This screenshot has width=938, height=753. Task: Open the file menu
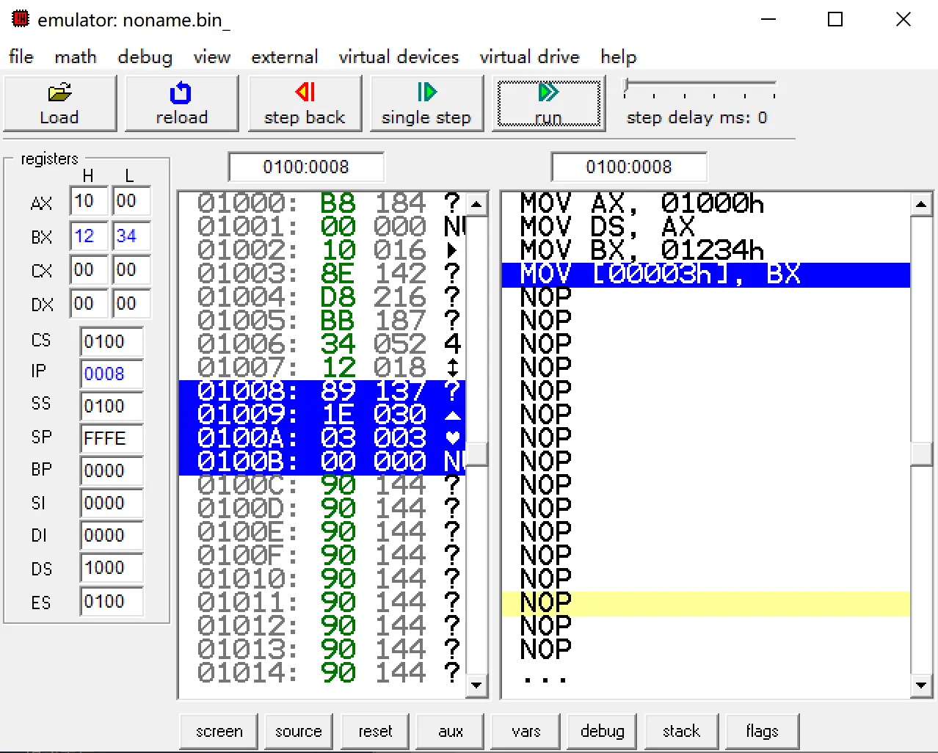coord(21,57)
